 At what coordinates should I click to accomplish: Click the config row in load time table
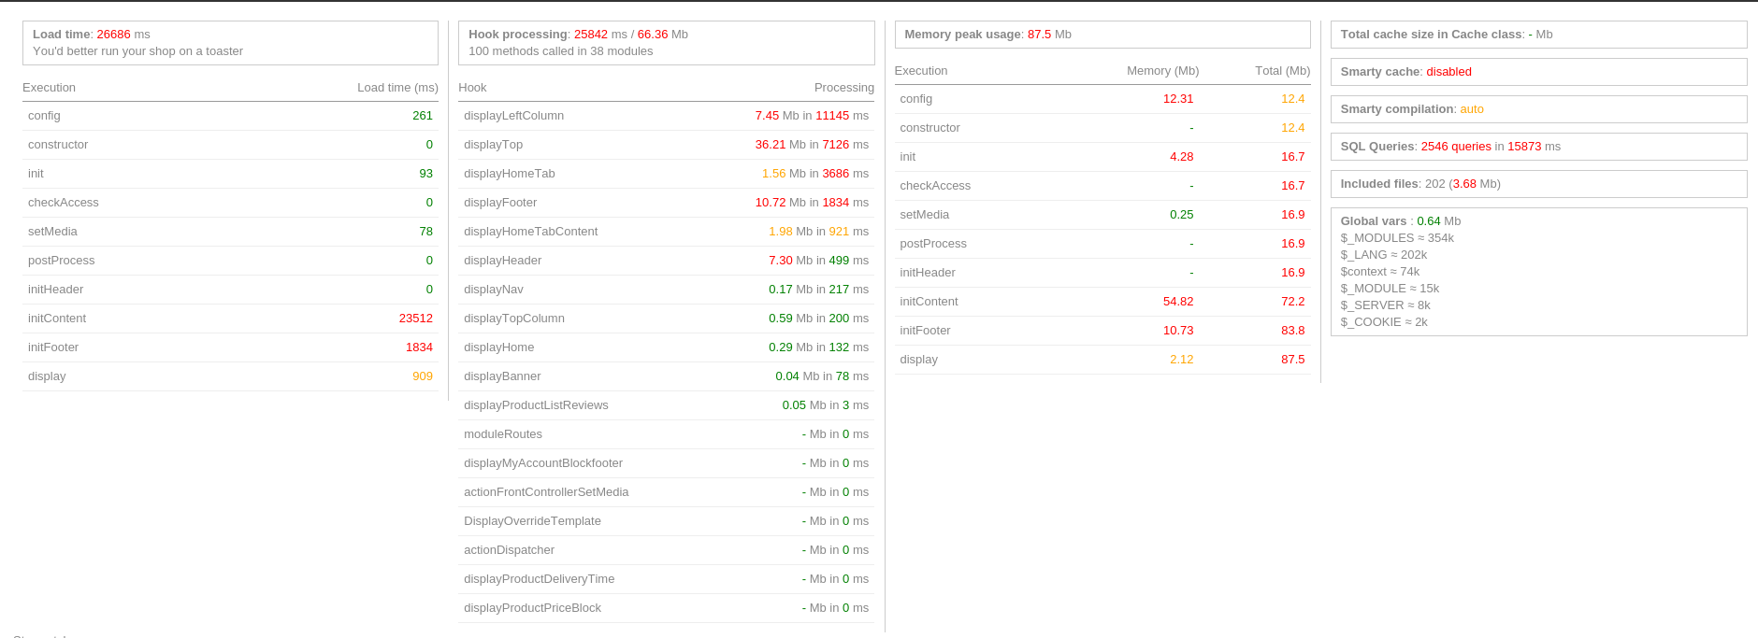click(230, 116)
